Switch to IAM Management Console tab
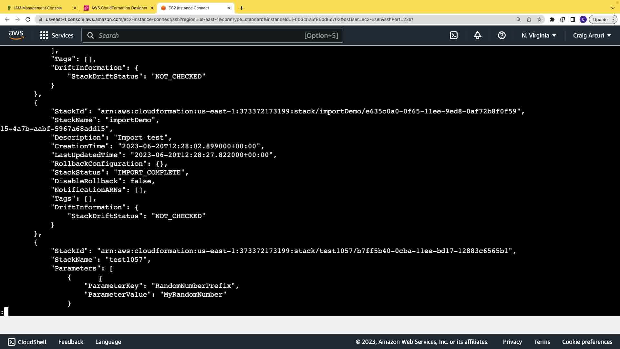Viewport: 620px width, 349px height. coord(38,8)
